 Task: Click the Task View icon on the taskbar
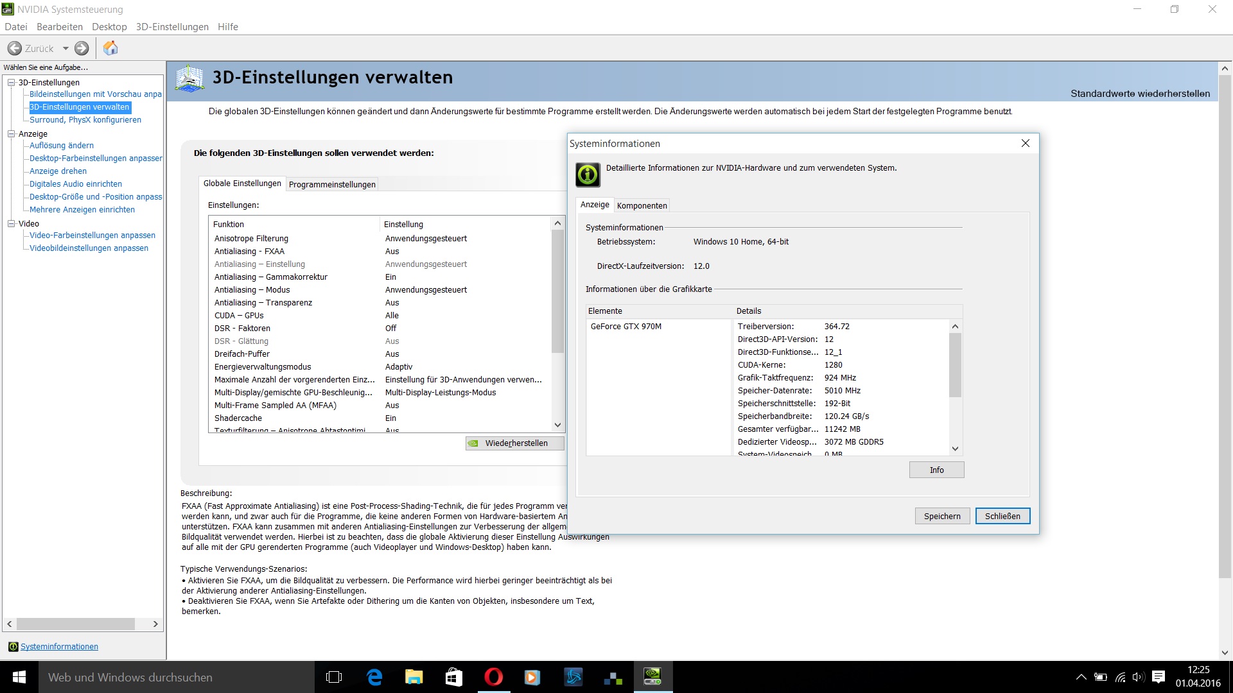[334, 677]
